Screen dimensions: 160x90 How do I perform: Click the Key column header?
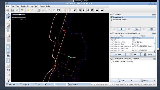tap(121, 36)
